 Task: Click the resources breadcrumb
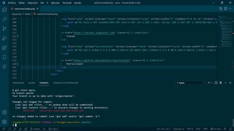[x=17, y=14]
